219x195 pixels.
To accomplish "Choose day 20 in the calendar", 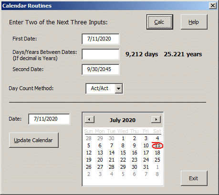I will (x=100, y=160).
